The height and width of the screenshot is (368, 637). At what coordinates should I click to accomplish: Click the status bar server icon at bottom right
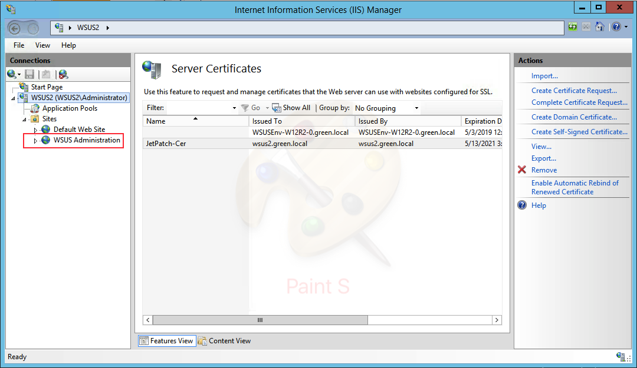tap(620, 357)
